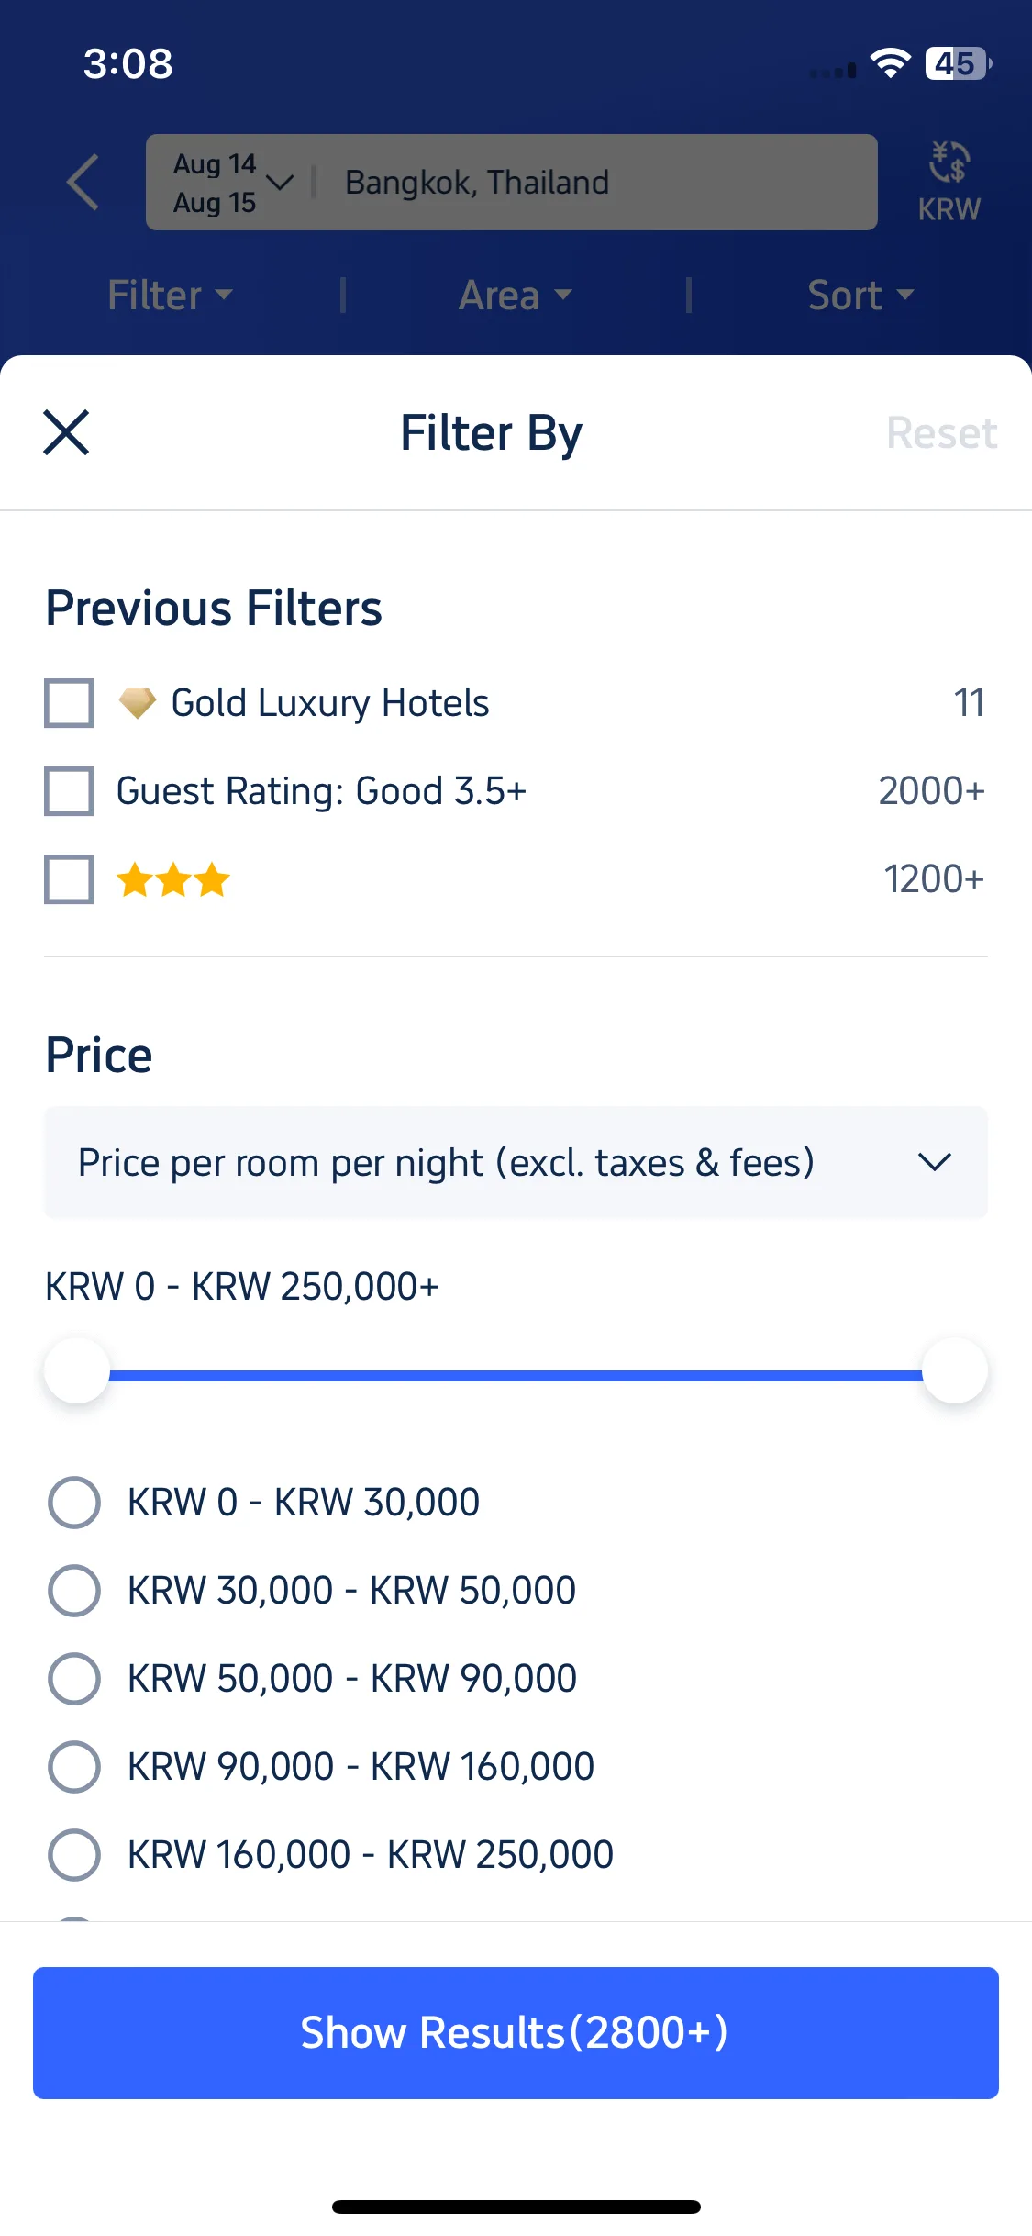Tap the three-star rating icons

click(x=173, y=879)
